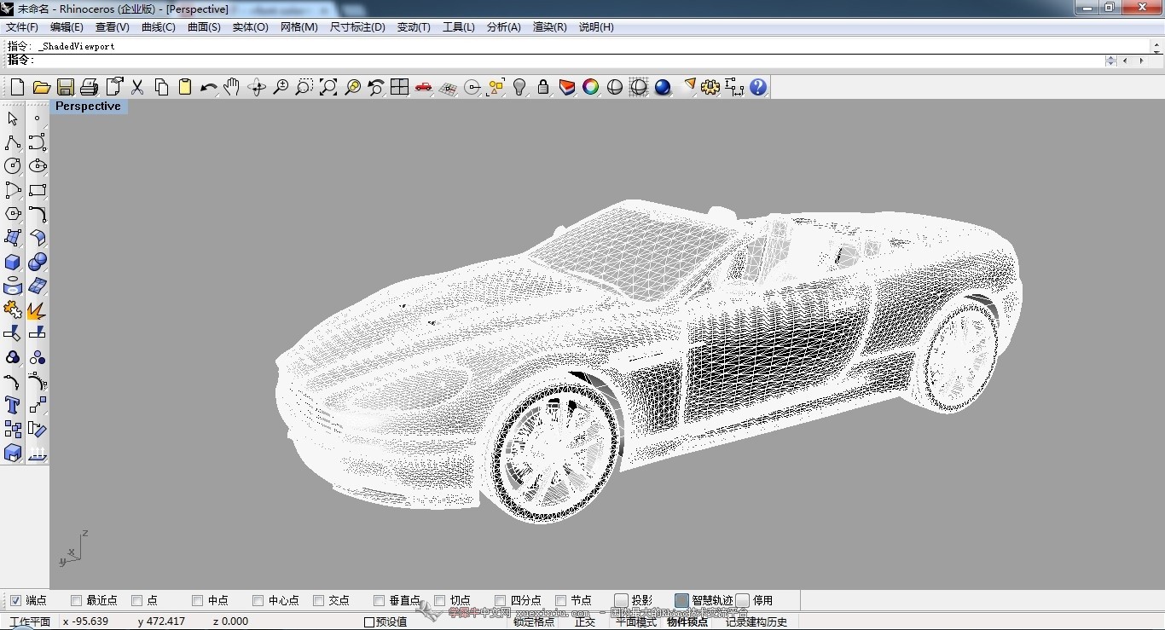Enable the 切点 osnap checkbox
The width and height of the screenshot is (1165, 630).
(440, 600)
